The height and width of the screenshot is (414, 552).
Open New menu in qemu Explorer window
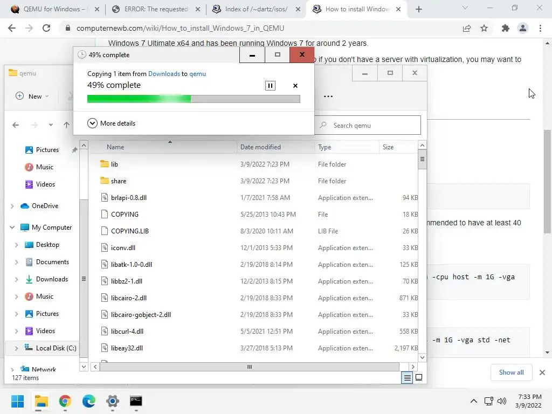32,96
